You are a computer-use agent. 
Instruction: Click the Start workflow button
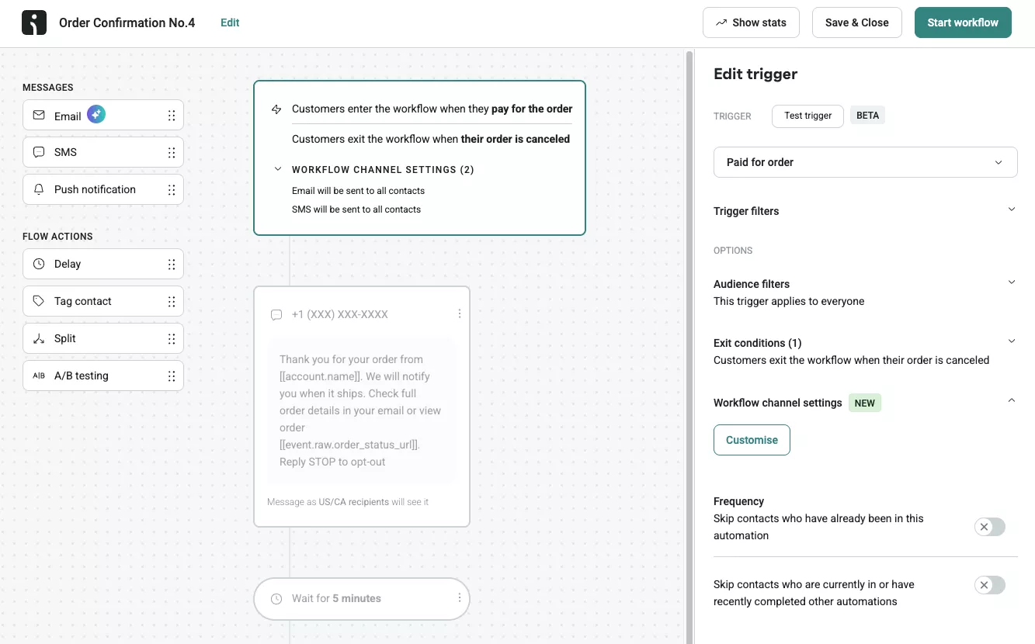[x=963, y=23]
